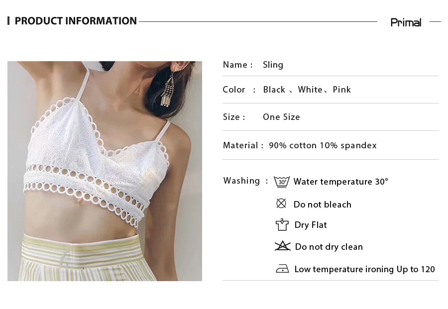Click the Sling product name

click(273, 65)
